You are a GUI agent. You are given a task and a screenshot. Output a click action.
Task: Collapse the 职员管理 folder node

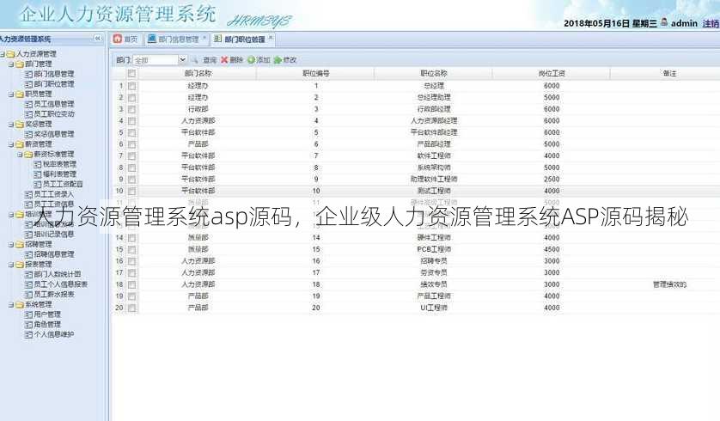(x=11, y=95)
